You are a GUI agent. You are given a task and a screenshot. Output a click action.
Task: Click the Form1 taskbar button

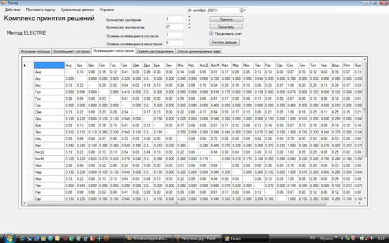point(245,239)
